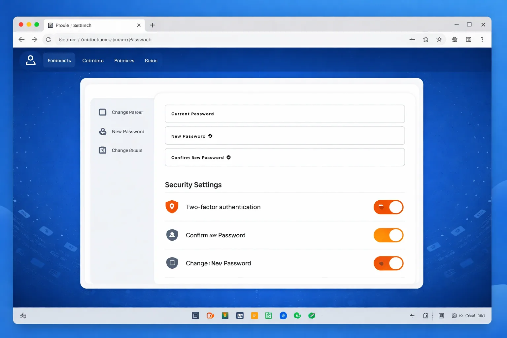
Task: Toggle Two-factor authentication switch
Action: click(x=389, y=207)
